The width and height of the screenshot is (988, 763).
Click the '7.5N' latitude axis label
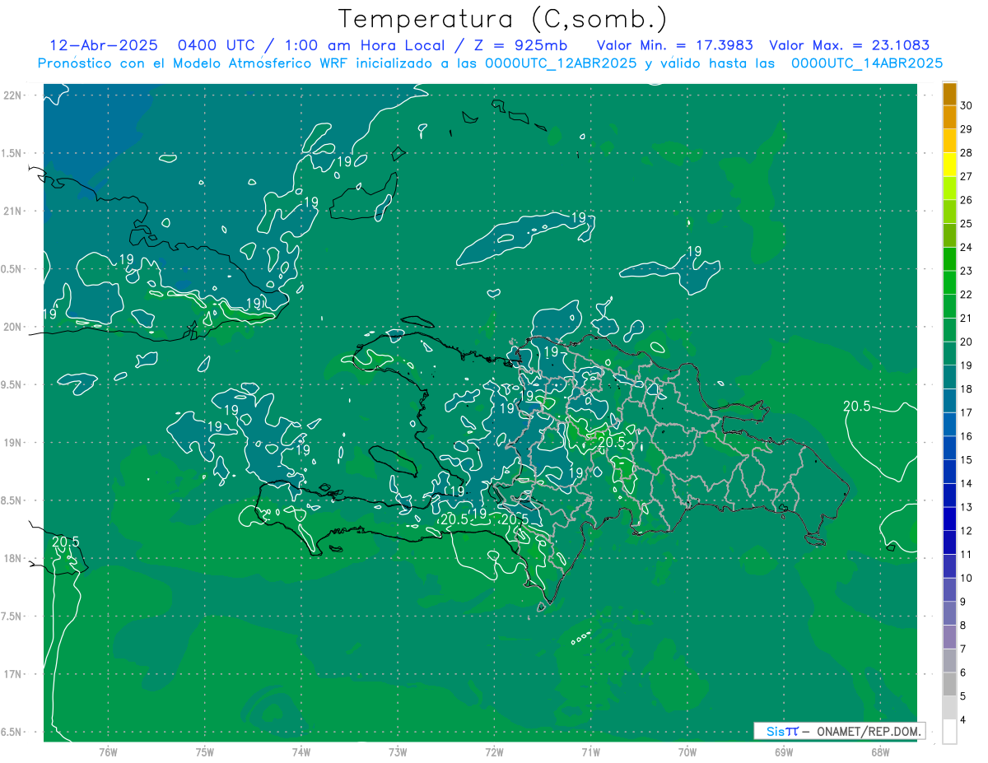12,616
